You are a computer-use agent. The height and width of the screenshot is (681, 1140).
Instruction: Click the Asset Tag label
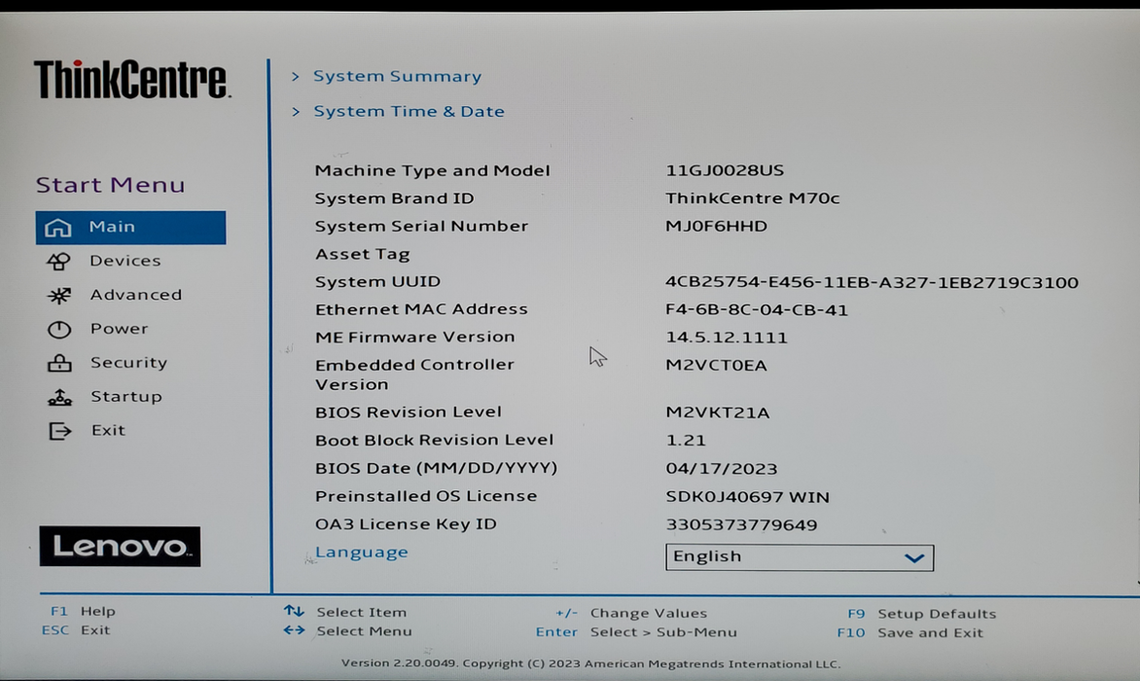pyautogui.click(x=362, y=254)
